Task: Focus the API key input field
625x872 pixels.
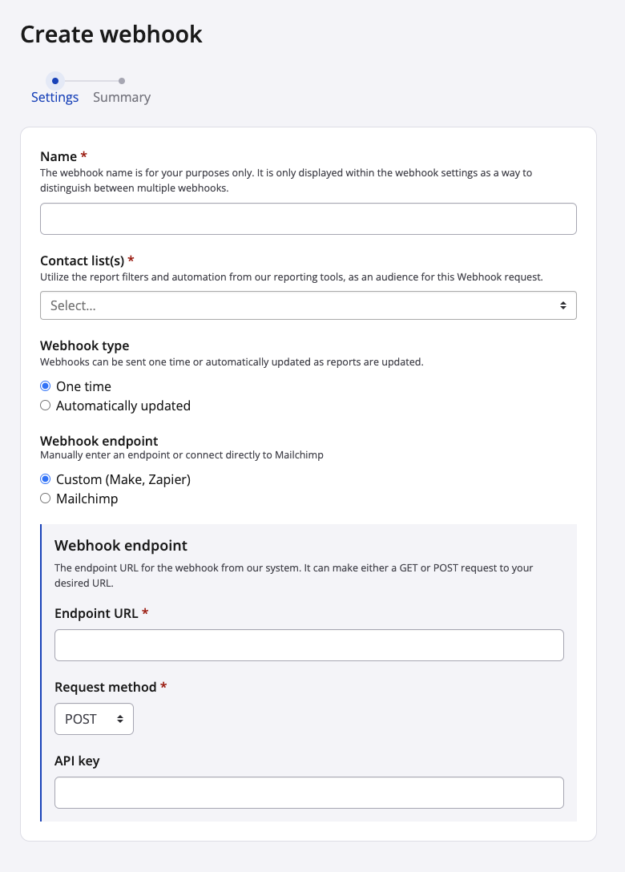Action: [308, 793]
